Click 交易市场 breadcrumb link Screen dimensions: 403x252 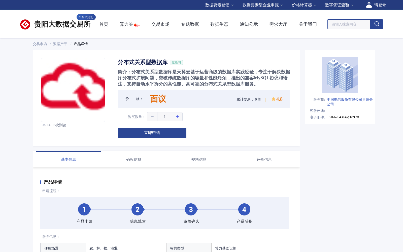[40, 44]
